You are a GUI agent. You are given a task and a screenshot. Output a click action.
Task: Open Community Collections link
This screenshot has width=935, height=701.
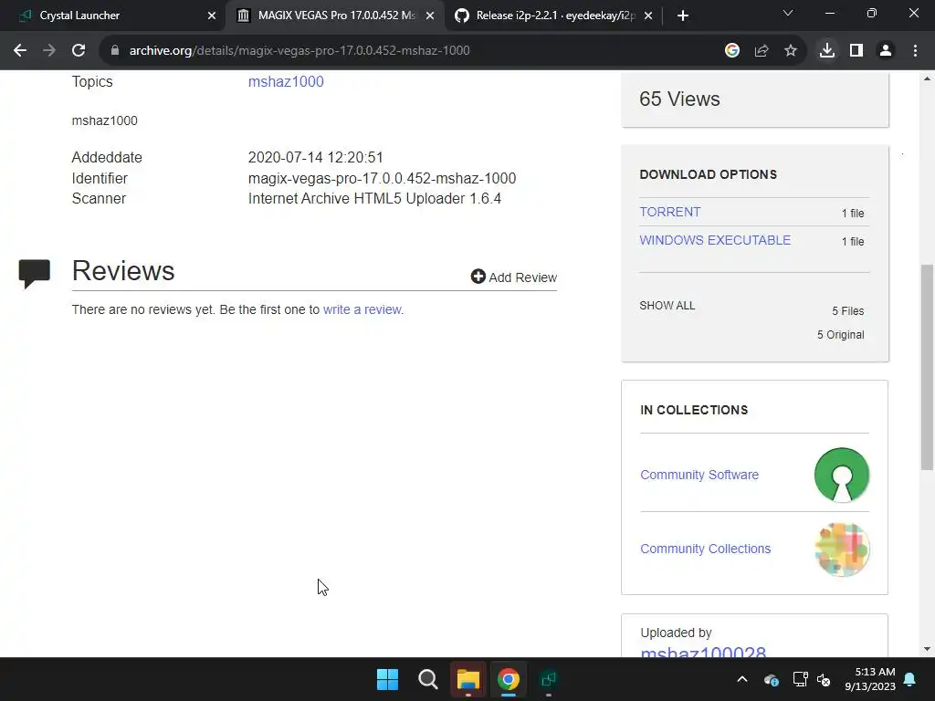pyautogui.click(x=706, y=549)
